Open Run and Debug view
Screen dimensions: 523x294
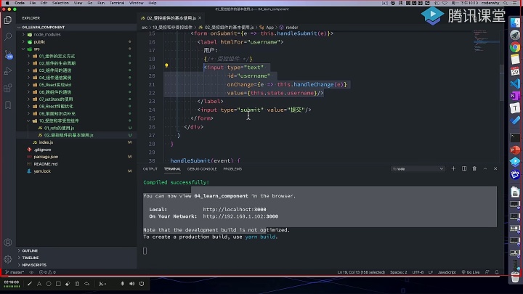[x=8, y=71]
